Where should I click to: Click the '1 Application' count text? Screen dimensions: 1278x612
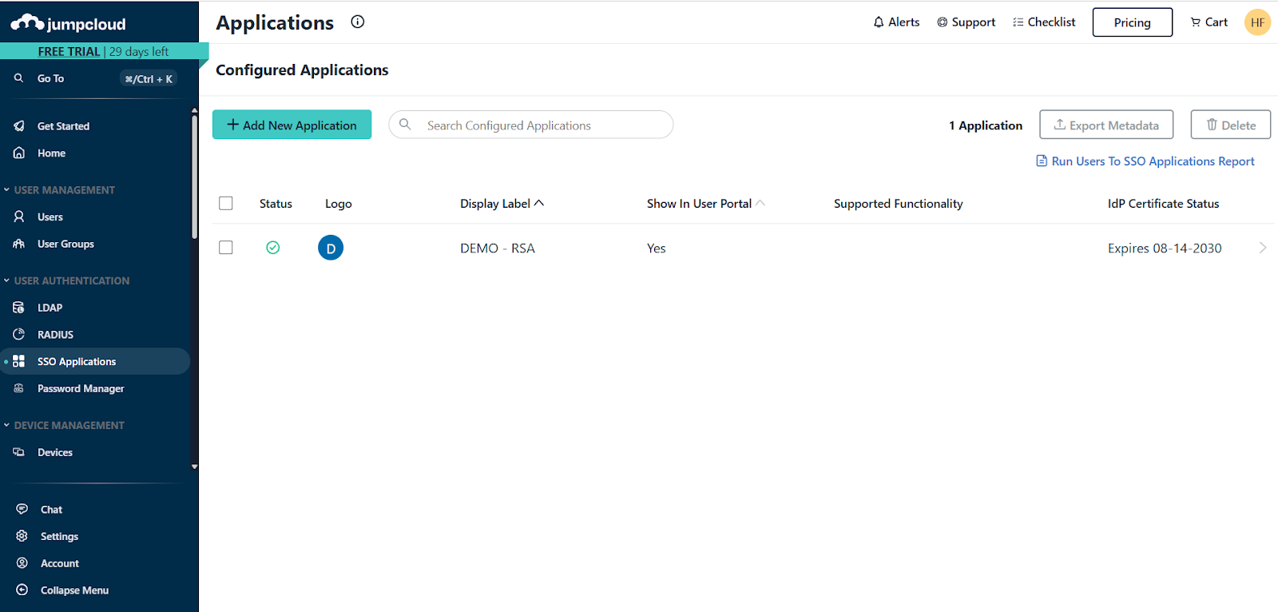tap(986, 125)
